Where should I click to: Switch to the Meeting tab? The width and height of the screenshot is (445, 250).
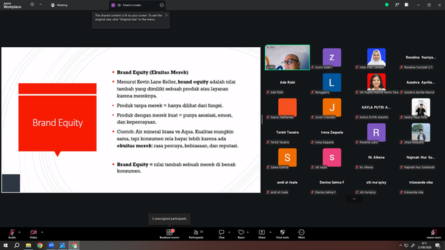coord(59,5)
